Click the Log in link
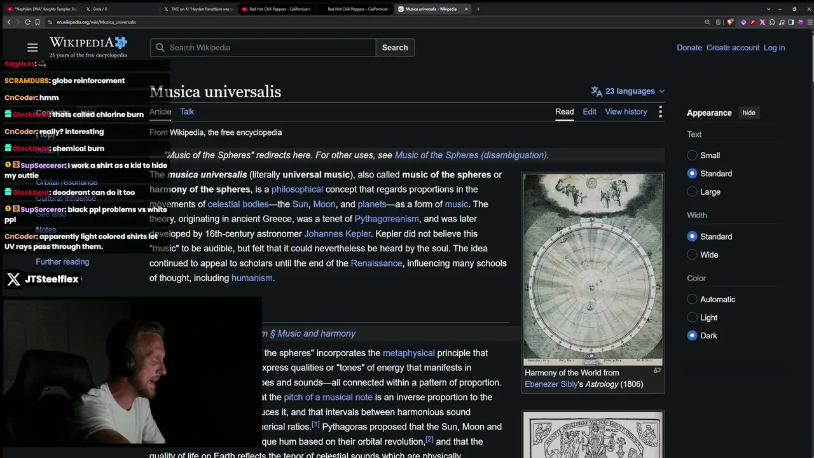The image size is (814, 458). [x=774, y=48]
